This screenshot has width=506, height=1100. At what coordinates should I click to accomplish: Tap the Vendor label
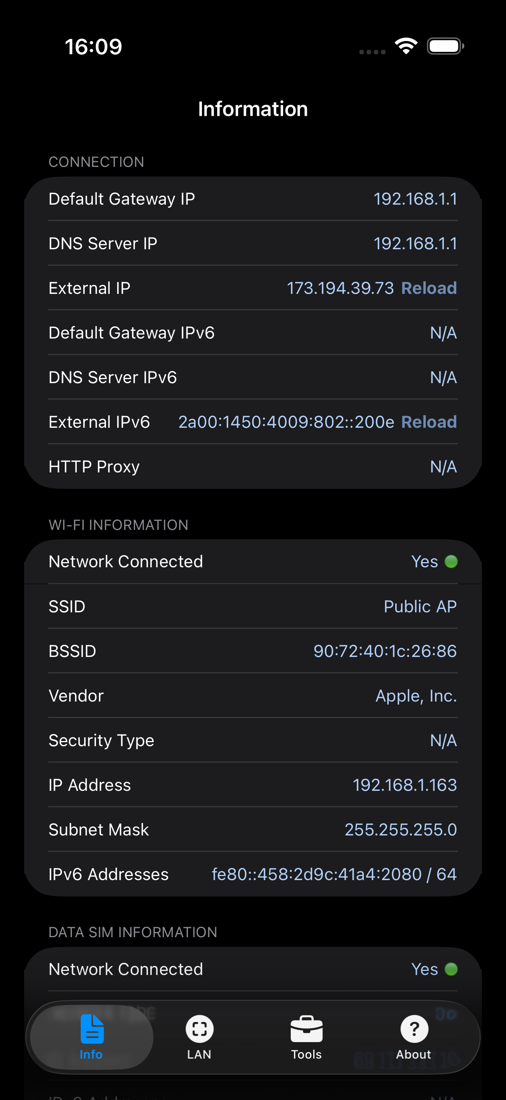[76, 696]
